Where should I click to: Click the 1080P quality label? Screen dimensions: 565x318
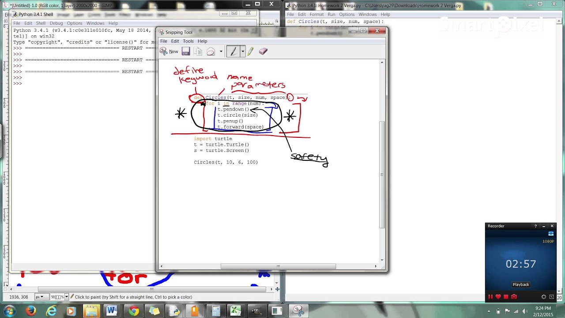[x=548, y=242]
